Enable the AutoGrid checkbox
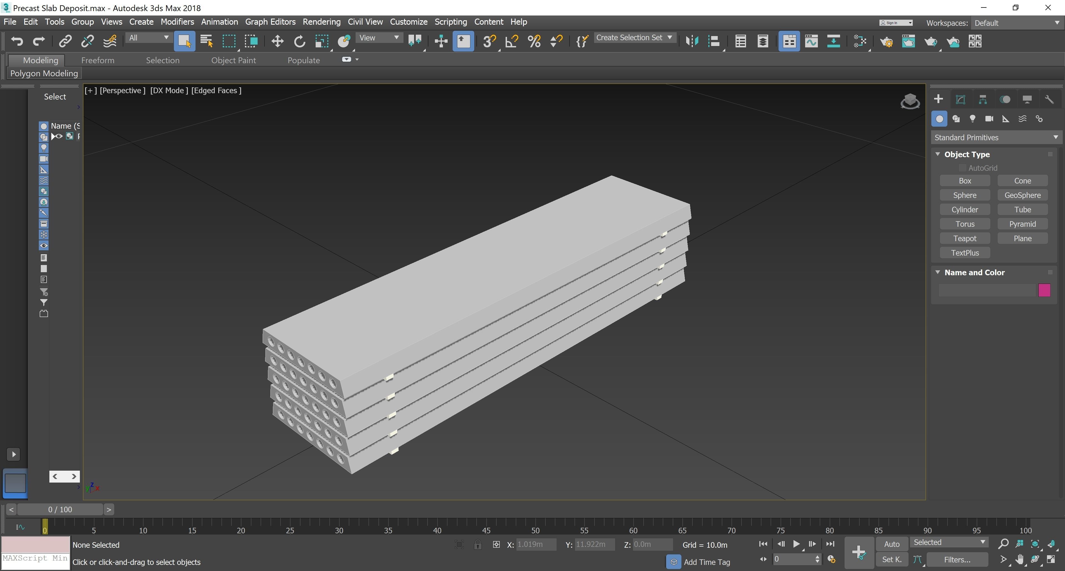1065x571 pixels. [962, 168]
